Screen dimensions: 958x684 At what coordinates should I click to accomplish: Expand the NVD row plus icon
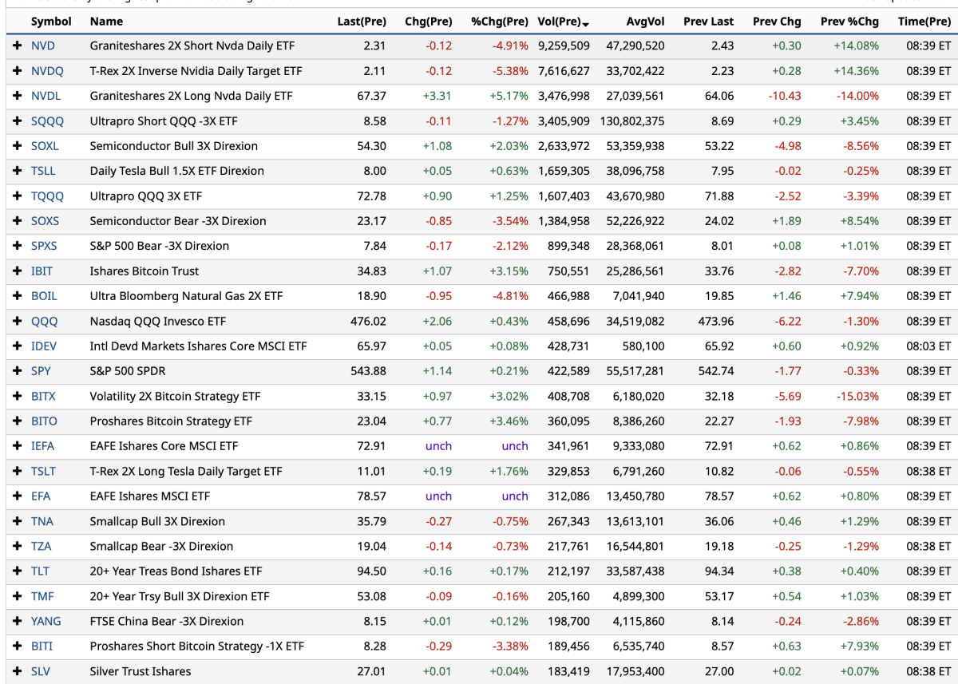(17, 46)
